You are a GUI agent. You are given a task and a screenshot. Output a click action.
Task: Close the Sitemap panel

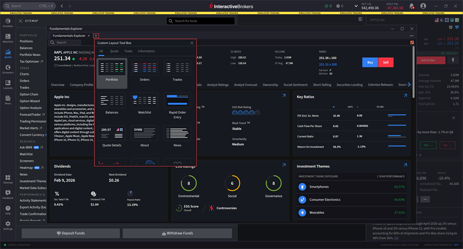click(x=20, y=21)
